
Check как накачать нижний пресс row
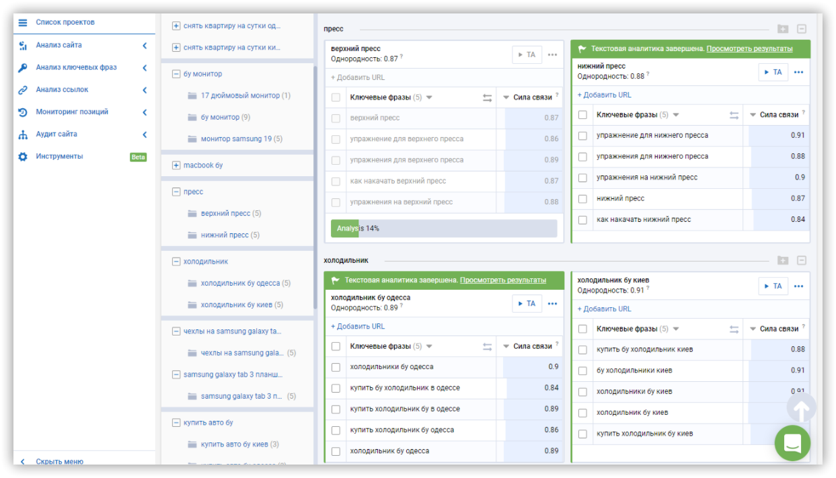tap(582, 220)
